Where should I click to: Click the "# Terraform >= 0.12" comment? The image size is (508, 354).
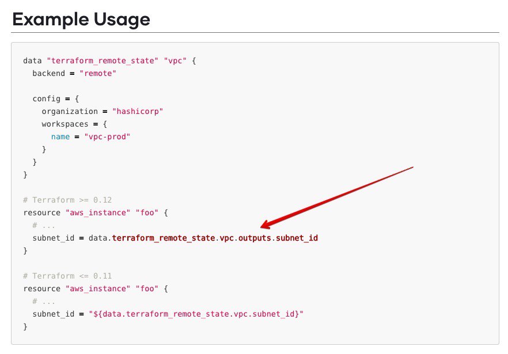point(67,200)
